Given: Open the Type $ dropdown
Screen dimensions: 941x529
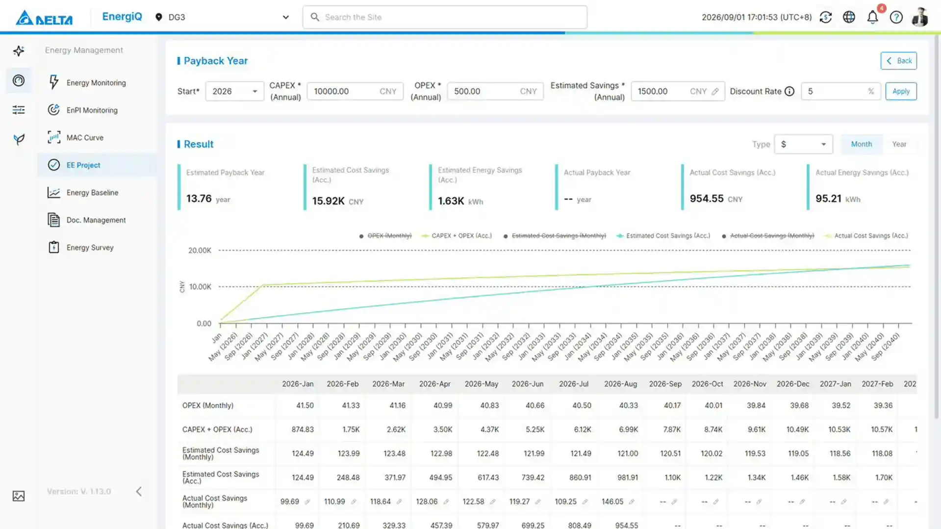Looking at the screenshot, I should (803, 144).
